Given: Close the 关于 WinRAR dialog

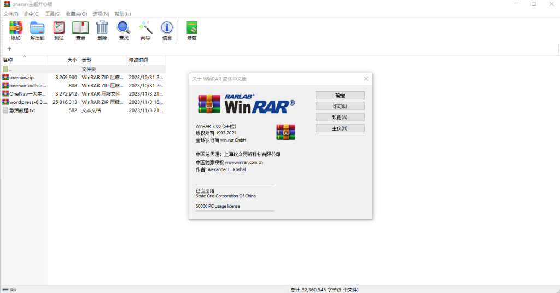Looking at the screenshot, I should 366,79.
